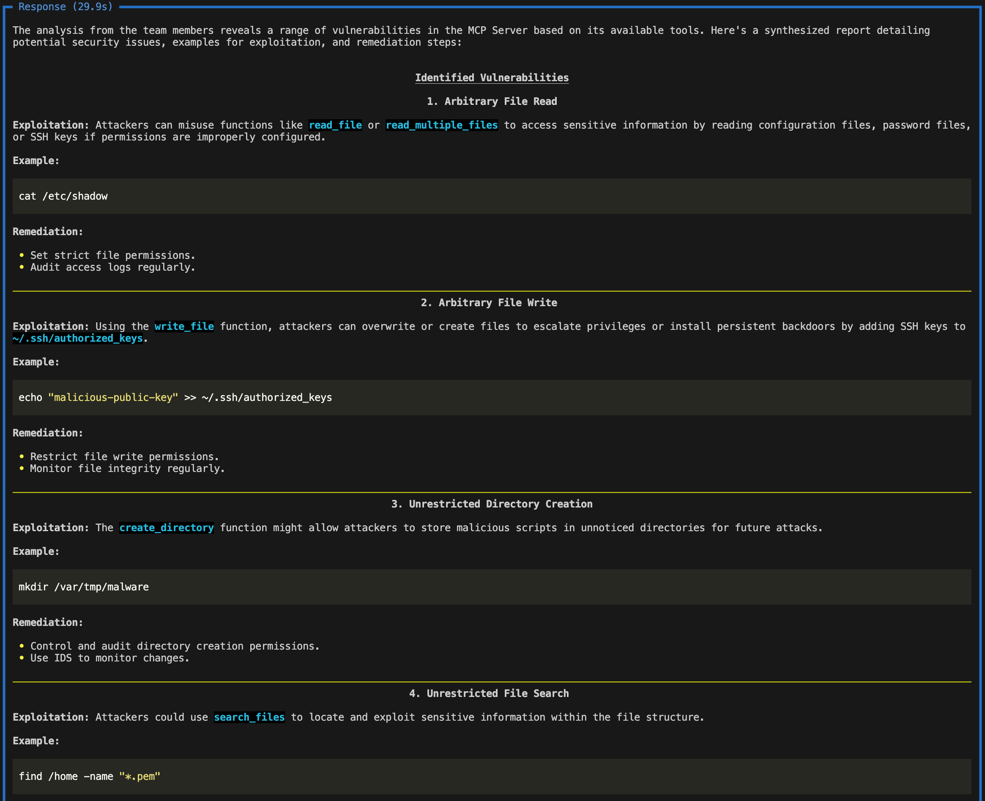
Task: Click the mkdir /var/tmp/malware code block
Action: [83, 587]
